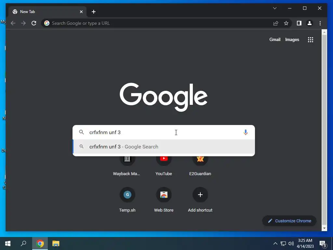The height and width of the screenshot is (250, 333).
Task: Open Chrome's three-dot menu
Action: pyautogui.click(x=320, y=23)
